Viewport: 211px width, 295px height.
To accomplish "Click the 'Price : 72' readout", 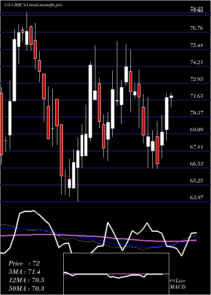I will point(24,263).
